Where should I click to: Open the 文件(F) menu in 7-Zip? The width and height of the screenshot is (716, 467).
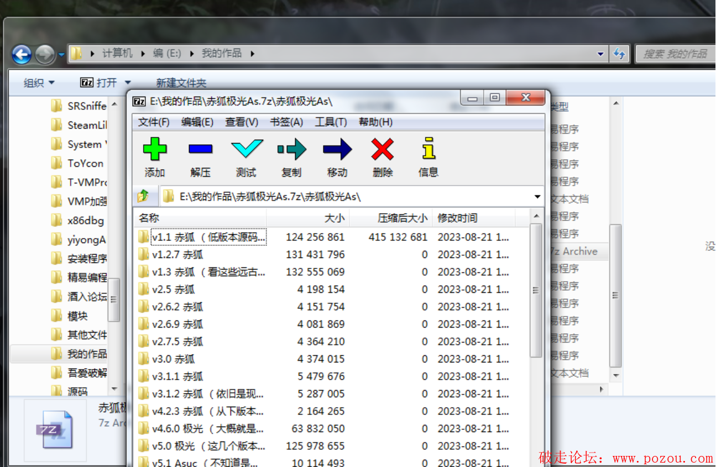click(x=154, y=122)
